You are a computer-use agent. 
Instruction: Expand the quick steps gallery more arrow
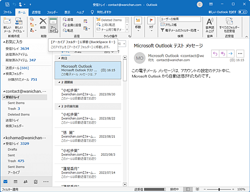127,29
